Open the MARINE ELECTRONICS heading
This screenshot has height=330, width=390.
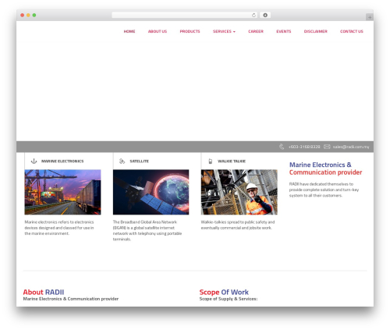(62, 161)
